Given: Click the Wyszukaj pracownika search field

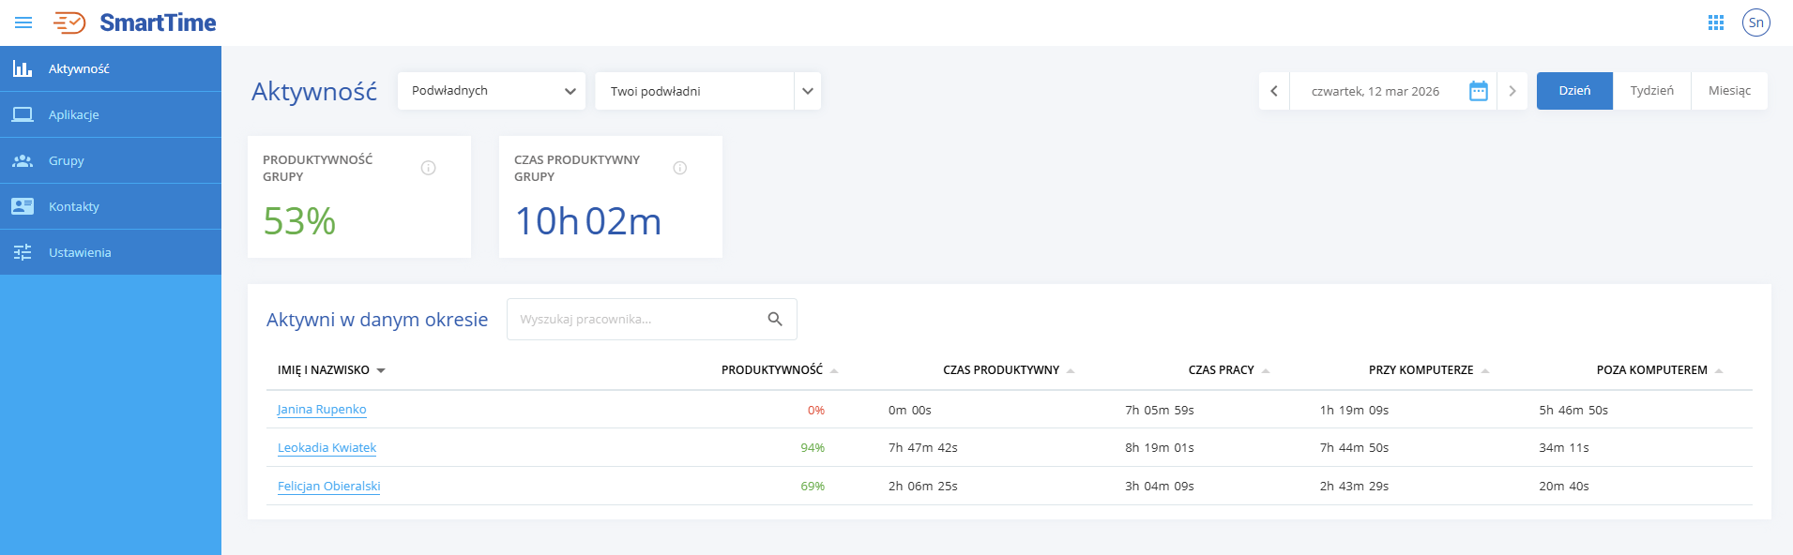Looking at the screenshot, I should pyautogui.click(x=652, y=319).
